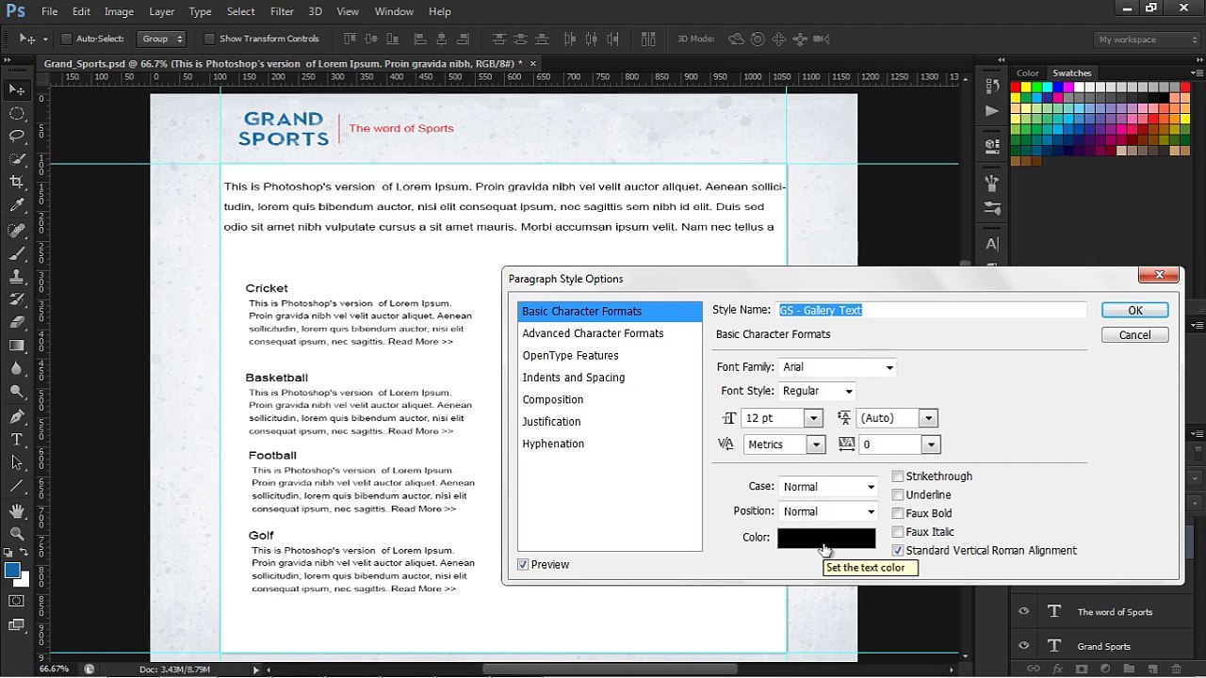Click the Cancel button
Image resolution: width=1206 pixels, height=678 pixels.
click(1135, 335)
